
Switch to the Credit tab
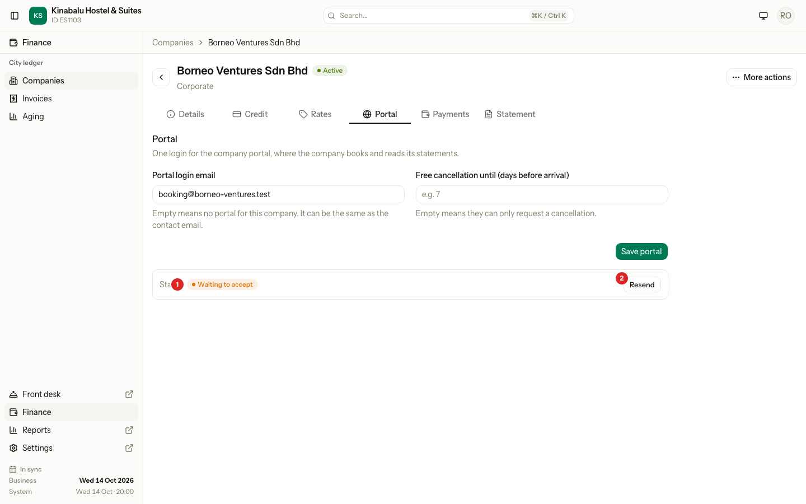click(x=250, y=114)
